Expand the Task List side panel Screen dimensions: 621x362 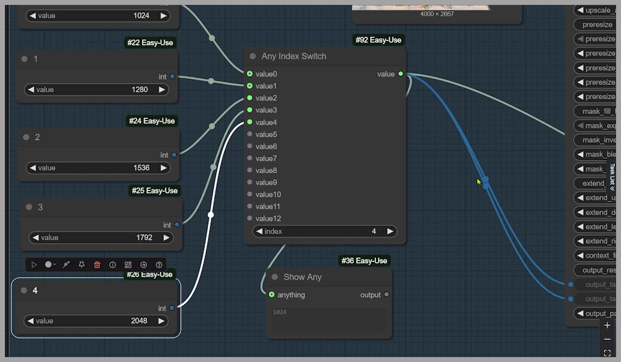[x=611, y=178]
